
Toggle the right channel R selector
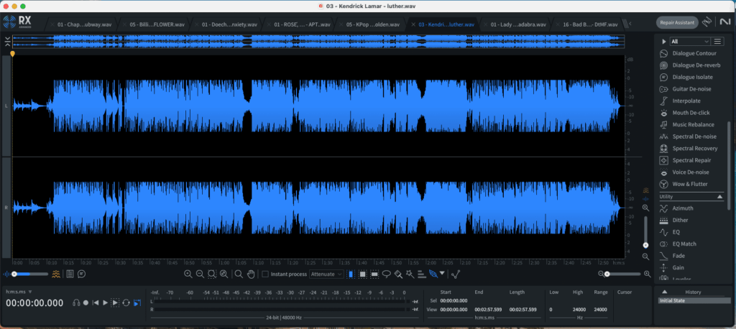(6, 207)
